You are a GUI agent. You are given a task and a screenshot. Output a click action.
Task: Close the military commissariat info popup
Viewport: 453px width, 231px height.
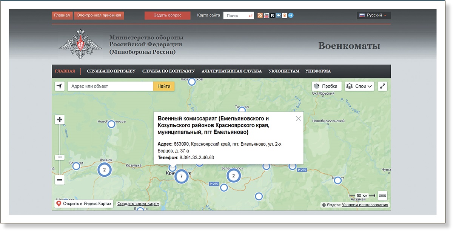(298, 119)
